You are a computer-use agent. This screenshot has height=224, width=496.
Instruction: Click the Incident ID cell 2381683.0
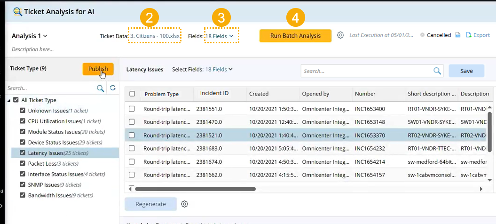(x=209, y=148)
